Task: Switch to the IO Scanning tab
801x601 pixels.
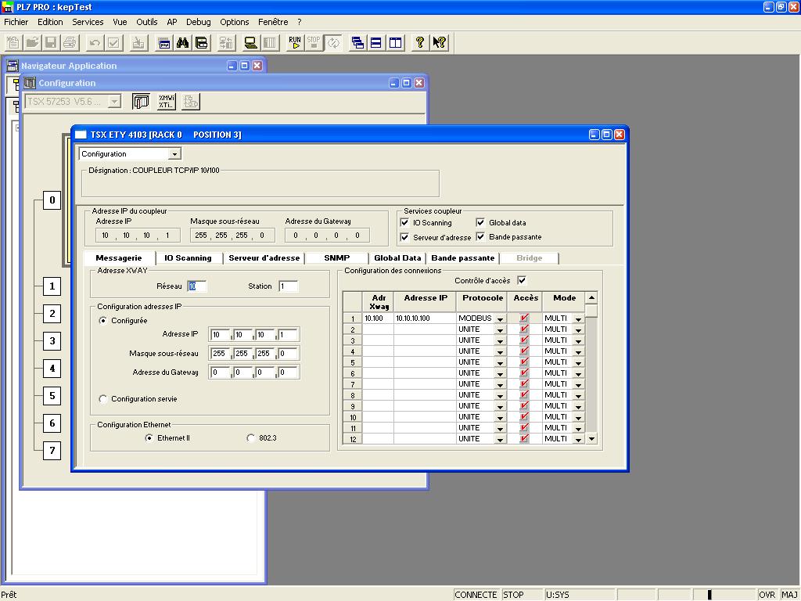Action: pyautogui.click(x=188, y=257)
